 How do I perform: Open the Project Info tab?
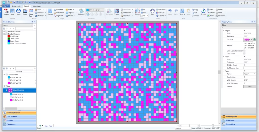pos(16,6)
